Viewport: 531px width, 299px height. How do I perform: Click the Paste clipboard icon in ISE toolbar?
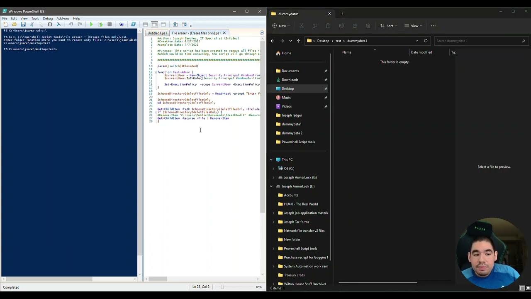click(x=50, y=25)
